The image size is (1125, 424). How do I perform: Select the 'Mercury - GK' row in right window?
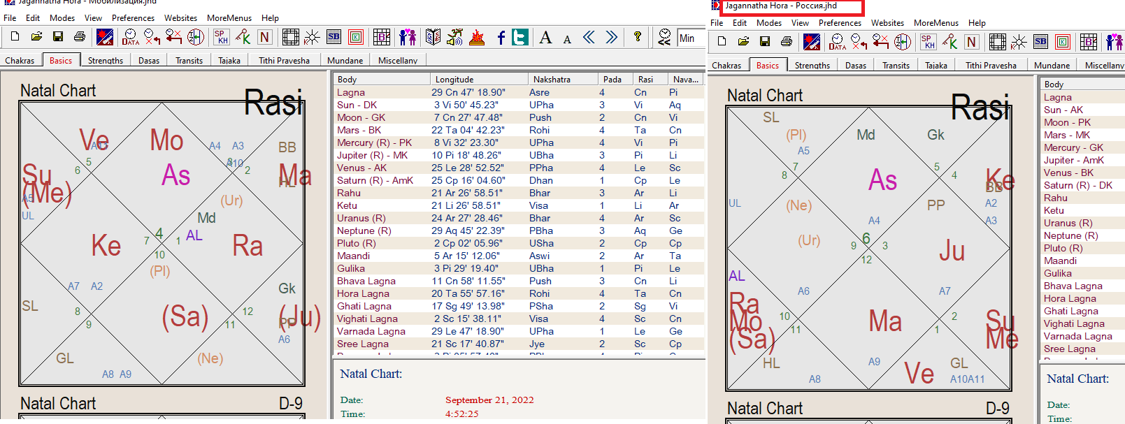coord(1082,147)
